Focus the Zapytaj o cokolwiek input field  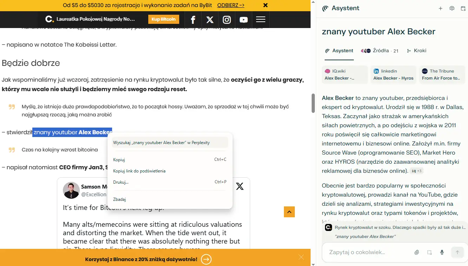pyautogui.click(x=369, y=252)
